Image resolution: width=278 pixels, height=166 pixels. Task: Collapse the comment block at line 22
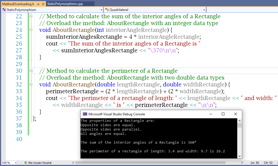[31, 16]
